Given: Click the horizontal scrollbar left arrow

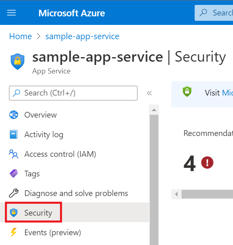Looking at the screenshot, I should click(176, 194).
